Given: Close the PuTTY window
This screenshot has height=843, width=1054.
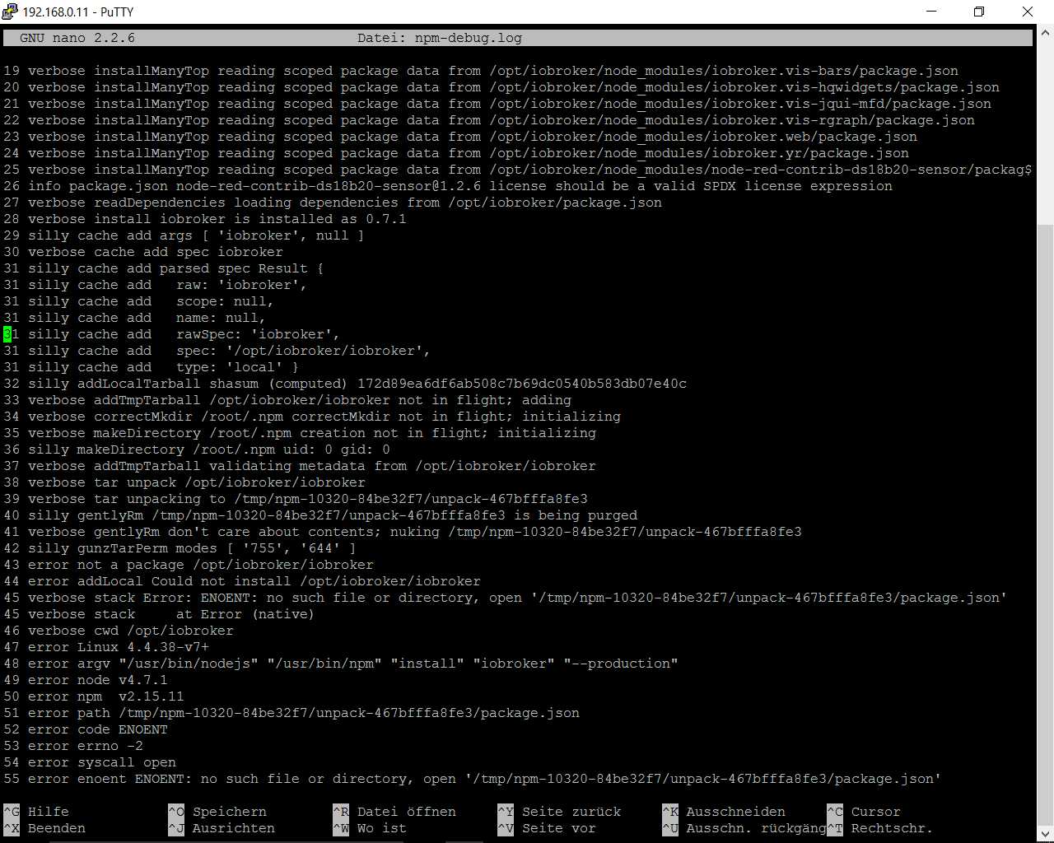Looking at the screenshot, I should (1027, 12).
